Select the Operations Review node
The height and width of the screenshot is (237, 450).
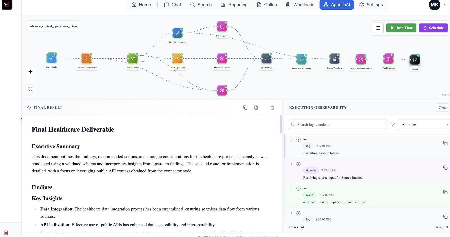[222, 58]
